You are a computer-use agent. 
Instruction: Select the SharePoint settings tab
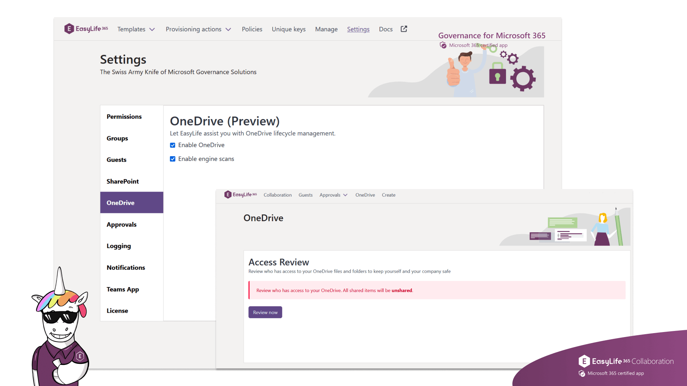point(122,181)
